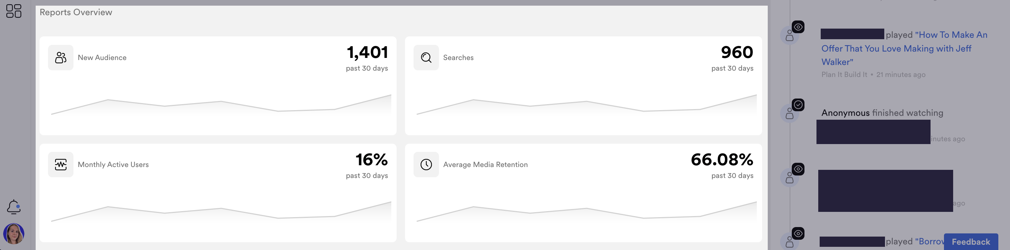
Task: Click the New Audience people icon
Action: point(61,58)
